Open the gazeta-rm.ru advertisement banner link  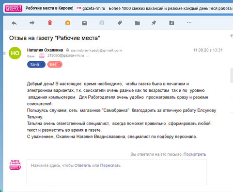(x=94, y=8)
